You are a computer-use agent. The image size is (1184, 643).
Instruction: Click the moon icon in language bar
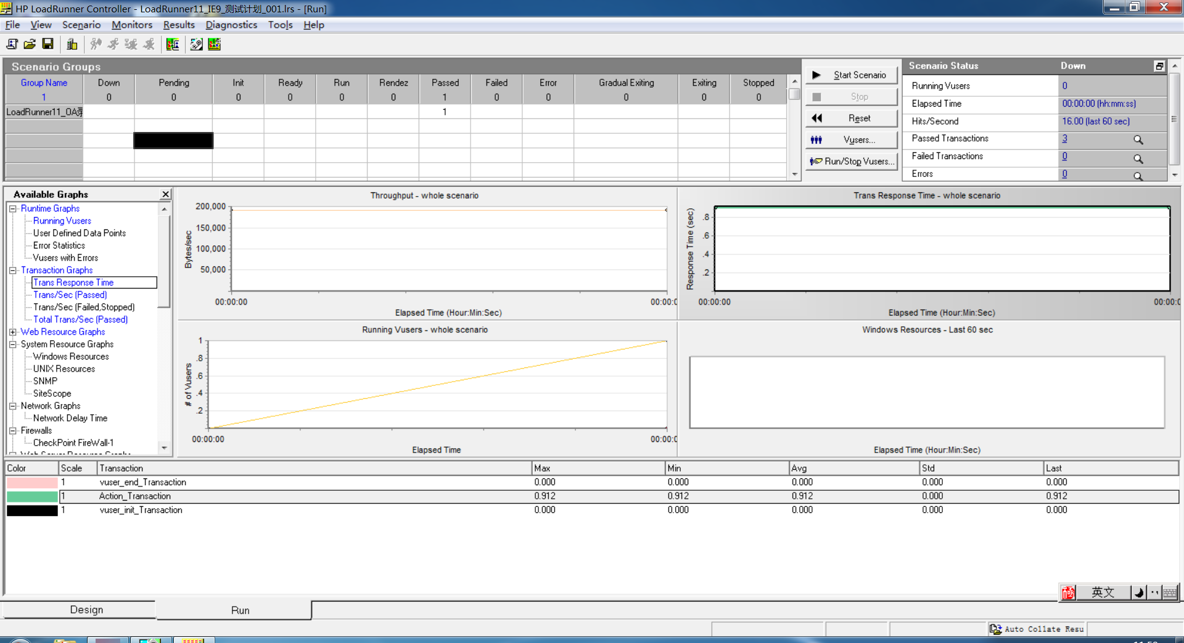[1138, 592]
